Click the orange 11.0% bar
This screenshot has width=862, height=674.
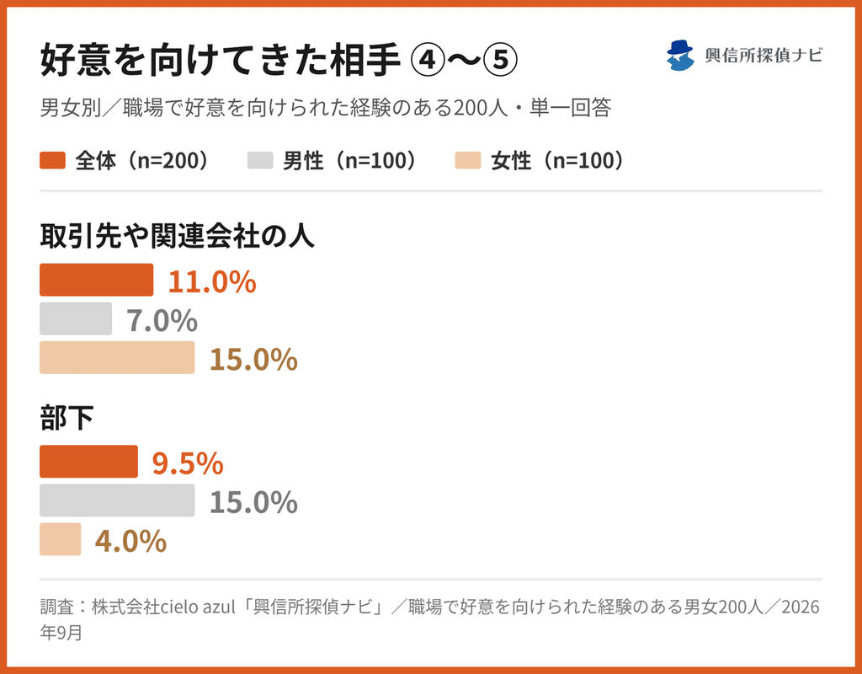[x=96, y=280]
